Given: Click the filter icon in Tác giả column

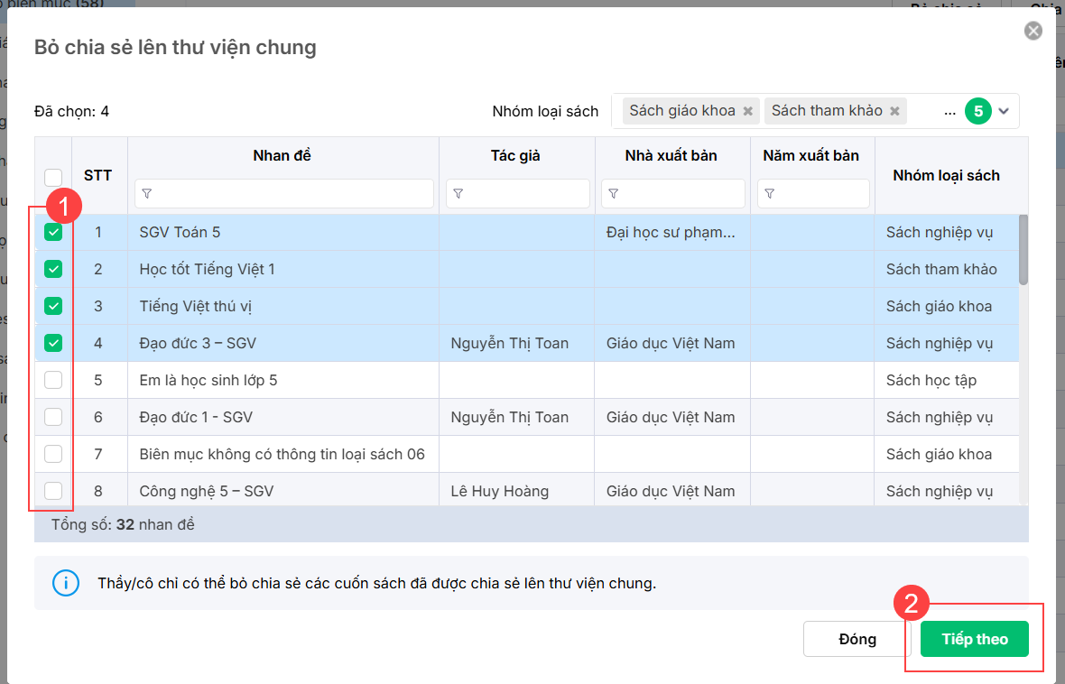Looking at the screenshot, I should click(458, 193).
